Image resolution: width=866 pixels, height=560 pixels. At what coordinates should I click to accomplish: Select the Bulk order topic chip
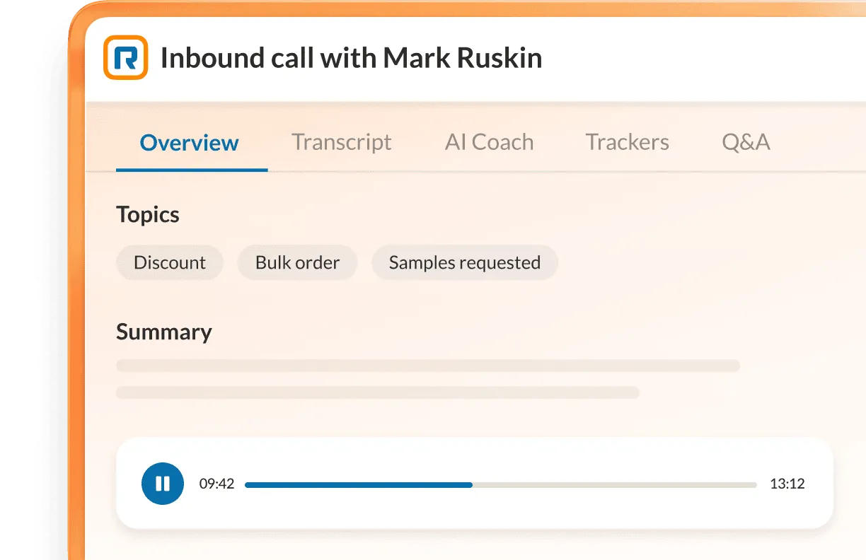[x=297, y=262]
